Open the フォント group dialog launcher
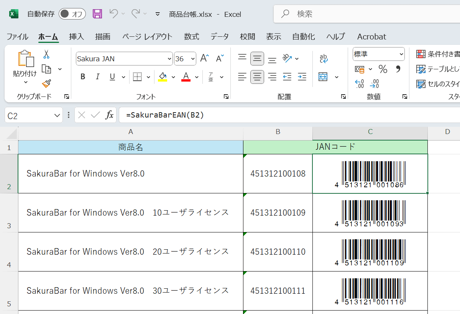The image size is (460, 314). point(226,96)
